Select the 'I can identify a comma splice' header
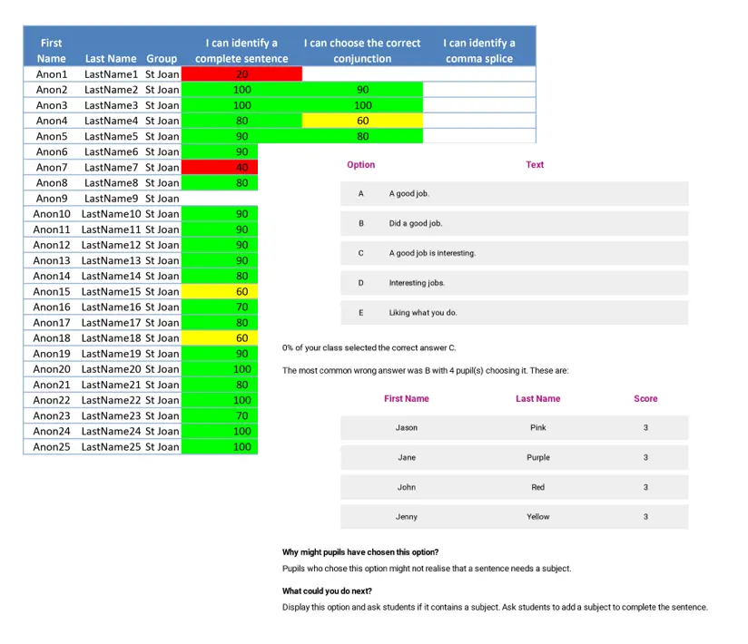 coord(479,51)
